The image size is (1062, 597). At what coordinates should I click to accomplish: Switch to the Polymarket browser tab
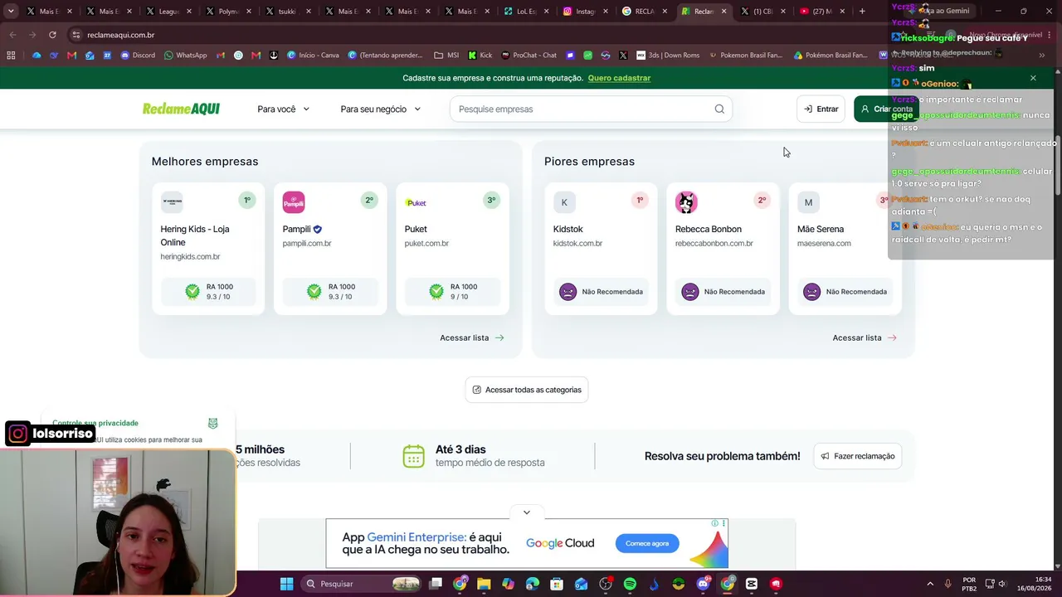(x=228, y=12)
